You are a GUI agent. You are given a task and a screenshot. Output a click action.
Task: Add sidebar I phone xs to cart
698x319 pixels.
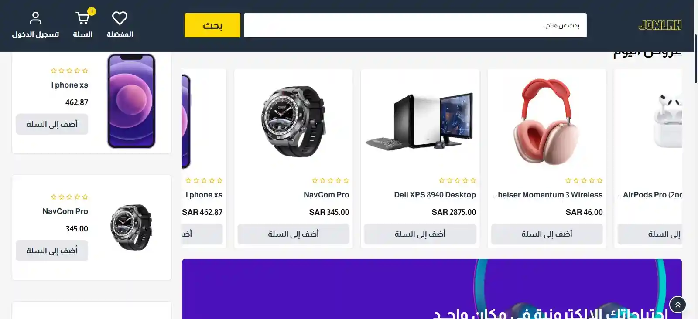52,124
